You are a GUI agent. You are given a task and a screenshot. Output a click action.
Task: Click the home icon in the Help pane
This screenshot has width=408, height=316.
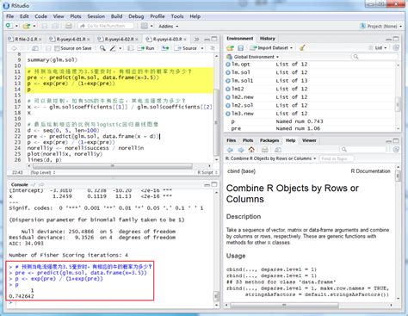pos(251,150)
